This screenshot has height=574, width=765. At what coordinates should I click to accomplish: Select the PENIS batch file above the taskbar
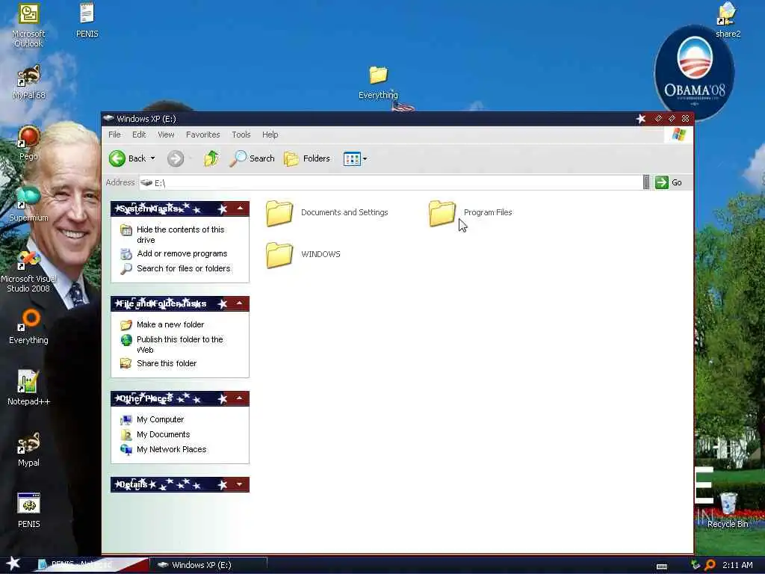click(x=28, y=510)
